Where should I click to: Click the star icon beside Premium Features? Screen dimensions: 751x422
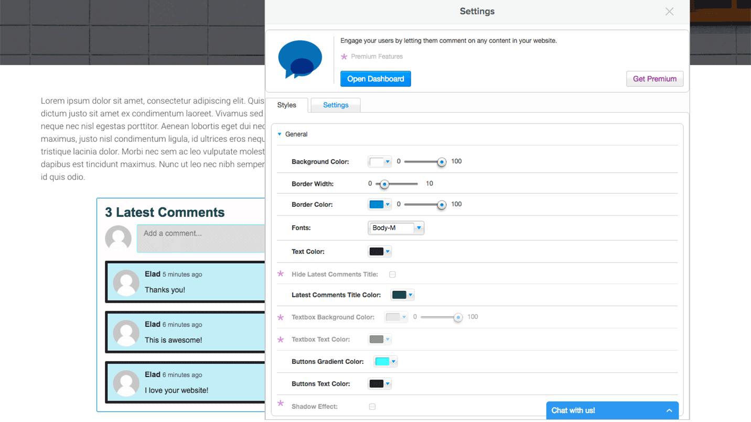[344, 57]
